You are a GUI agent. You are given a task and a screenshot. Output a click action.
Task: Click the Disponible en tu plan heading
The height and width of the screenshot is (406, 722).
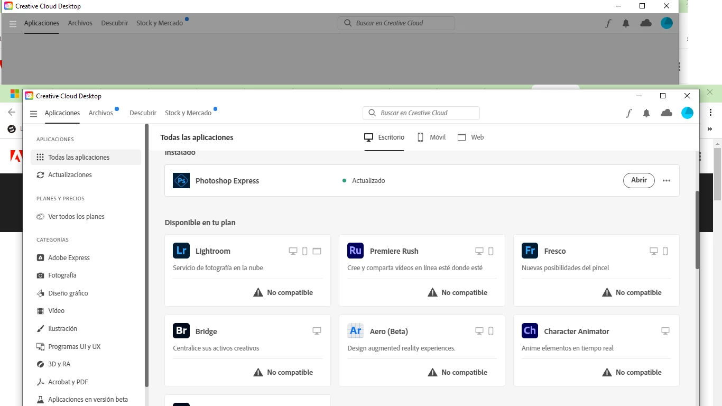pyautogui.click(x=200, y=223)
